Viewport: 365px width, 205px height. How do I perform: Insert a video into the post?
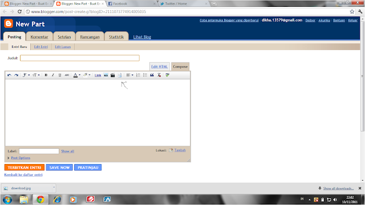113,75
